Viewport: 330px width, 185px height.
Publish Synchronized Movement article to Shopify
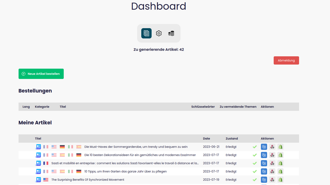coord(280,180)
